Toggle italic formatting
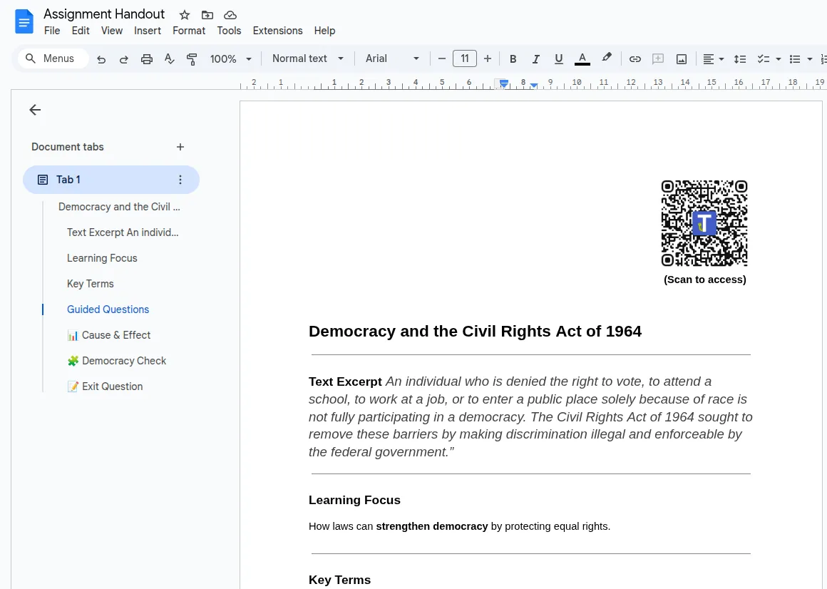This screenshot has width=827, height=589. point(535,58)
